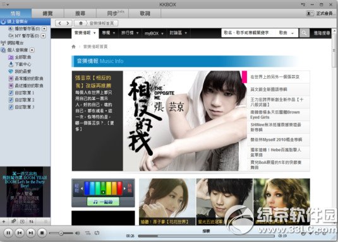338x242 pixels.
Task: Open playlist 自訂歌單 3
Action: point(25,107)
